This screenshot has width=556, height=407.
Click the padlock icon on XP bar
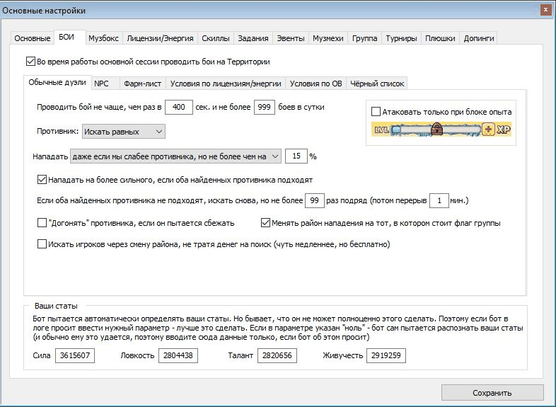pos(437,129)
